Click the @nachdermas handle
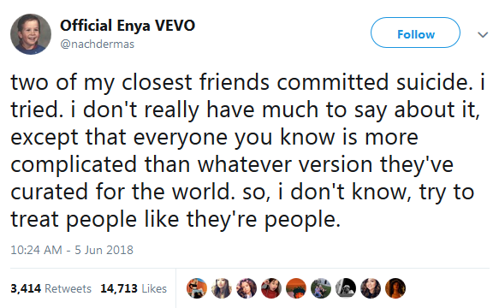The height and width of the screenshot is (308, 499). tap(97, 44)
